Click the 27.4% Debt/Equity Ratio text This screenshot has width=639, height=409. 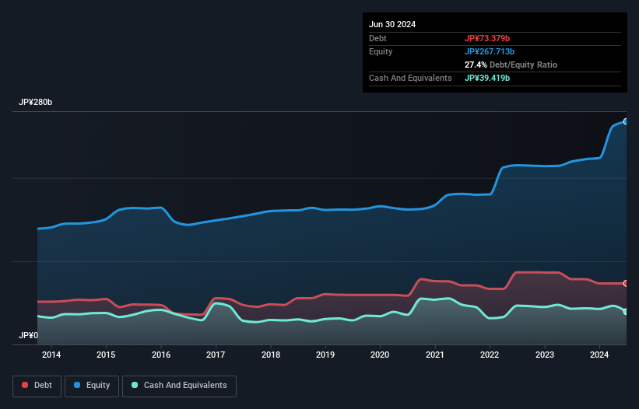[x=511, y=65]
